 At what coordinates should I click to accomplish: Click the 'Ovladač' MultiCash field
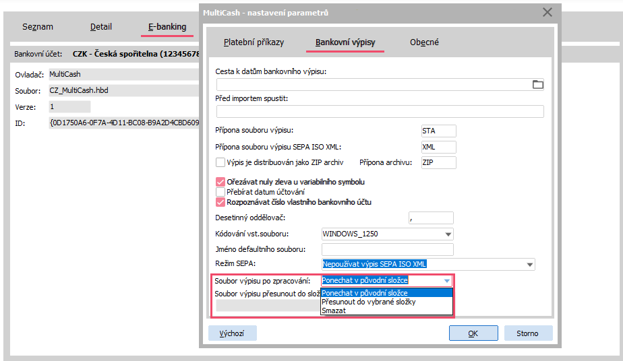pyautogui.click(x=123, y=74)
